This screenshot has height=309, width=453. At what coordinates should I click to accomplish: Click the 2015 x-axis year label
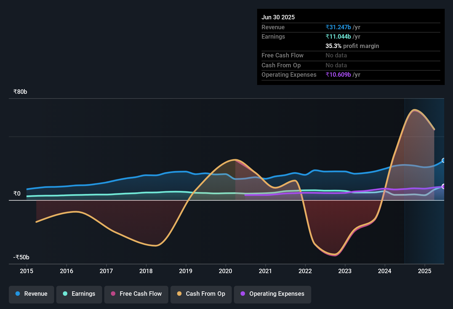point(26,271)
